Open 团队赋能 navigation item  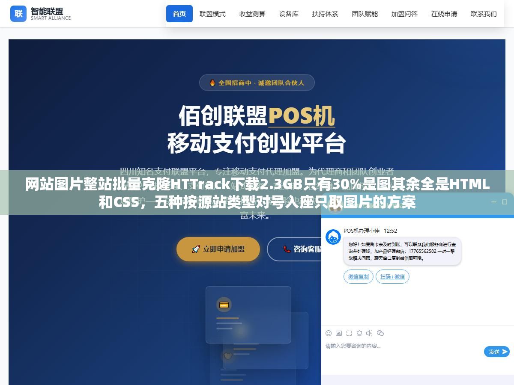coord(365,14)
